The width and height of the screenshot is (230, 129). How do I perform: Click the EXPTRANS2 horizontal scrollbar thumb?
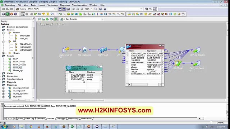(x=139, y=85)
